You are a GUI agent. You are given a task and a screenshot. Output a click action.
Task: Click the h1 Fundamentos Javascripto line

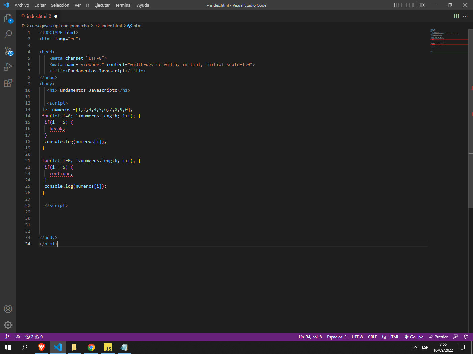(x=89, y=90)
